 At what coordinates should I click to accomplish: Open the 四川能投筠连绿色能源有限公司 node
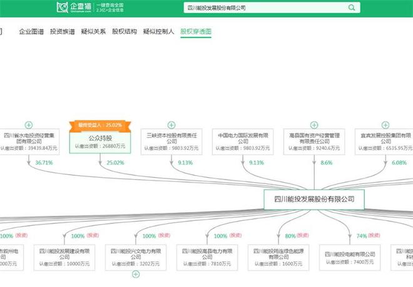click(278, 257)
